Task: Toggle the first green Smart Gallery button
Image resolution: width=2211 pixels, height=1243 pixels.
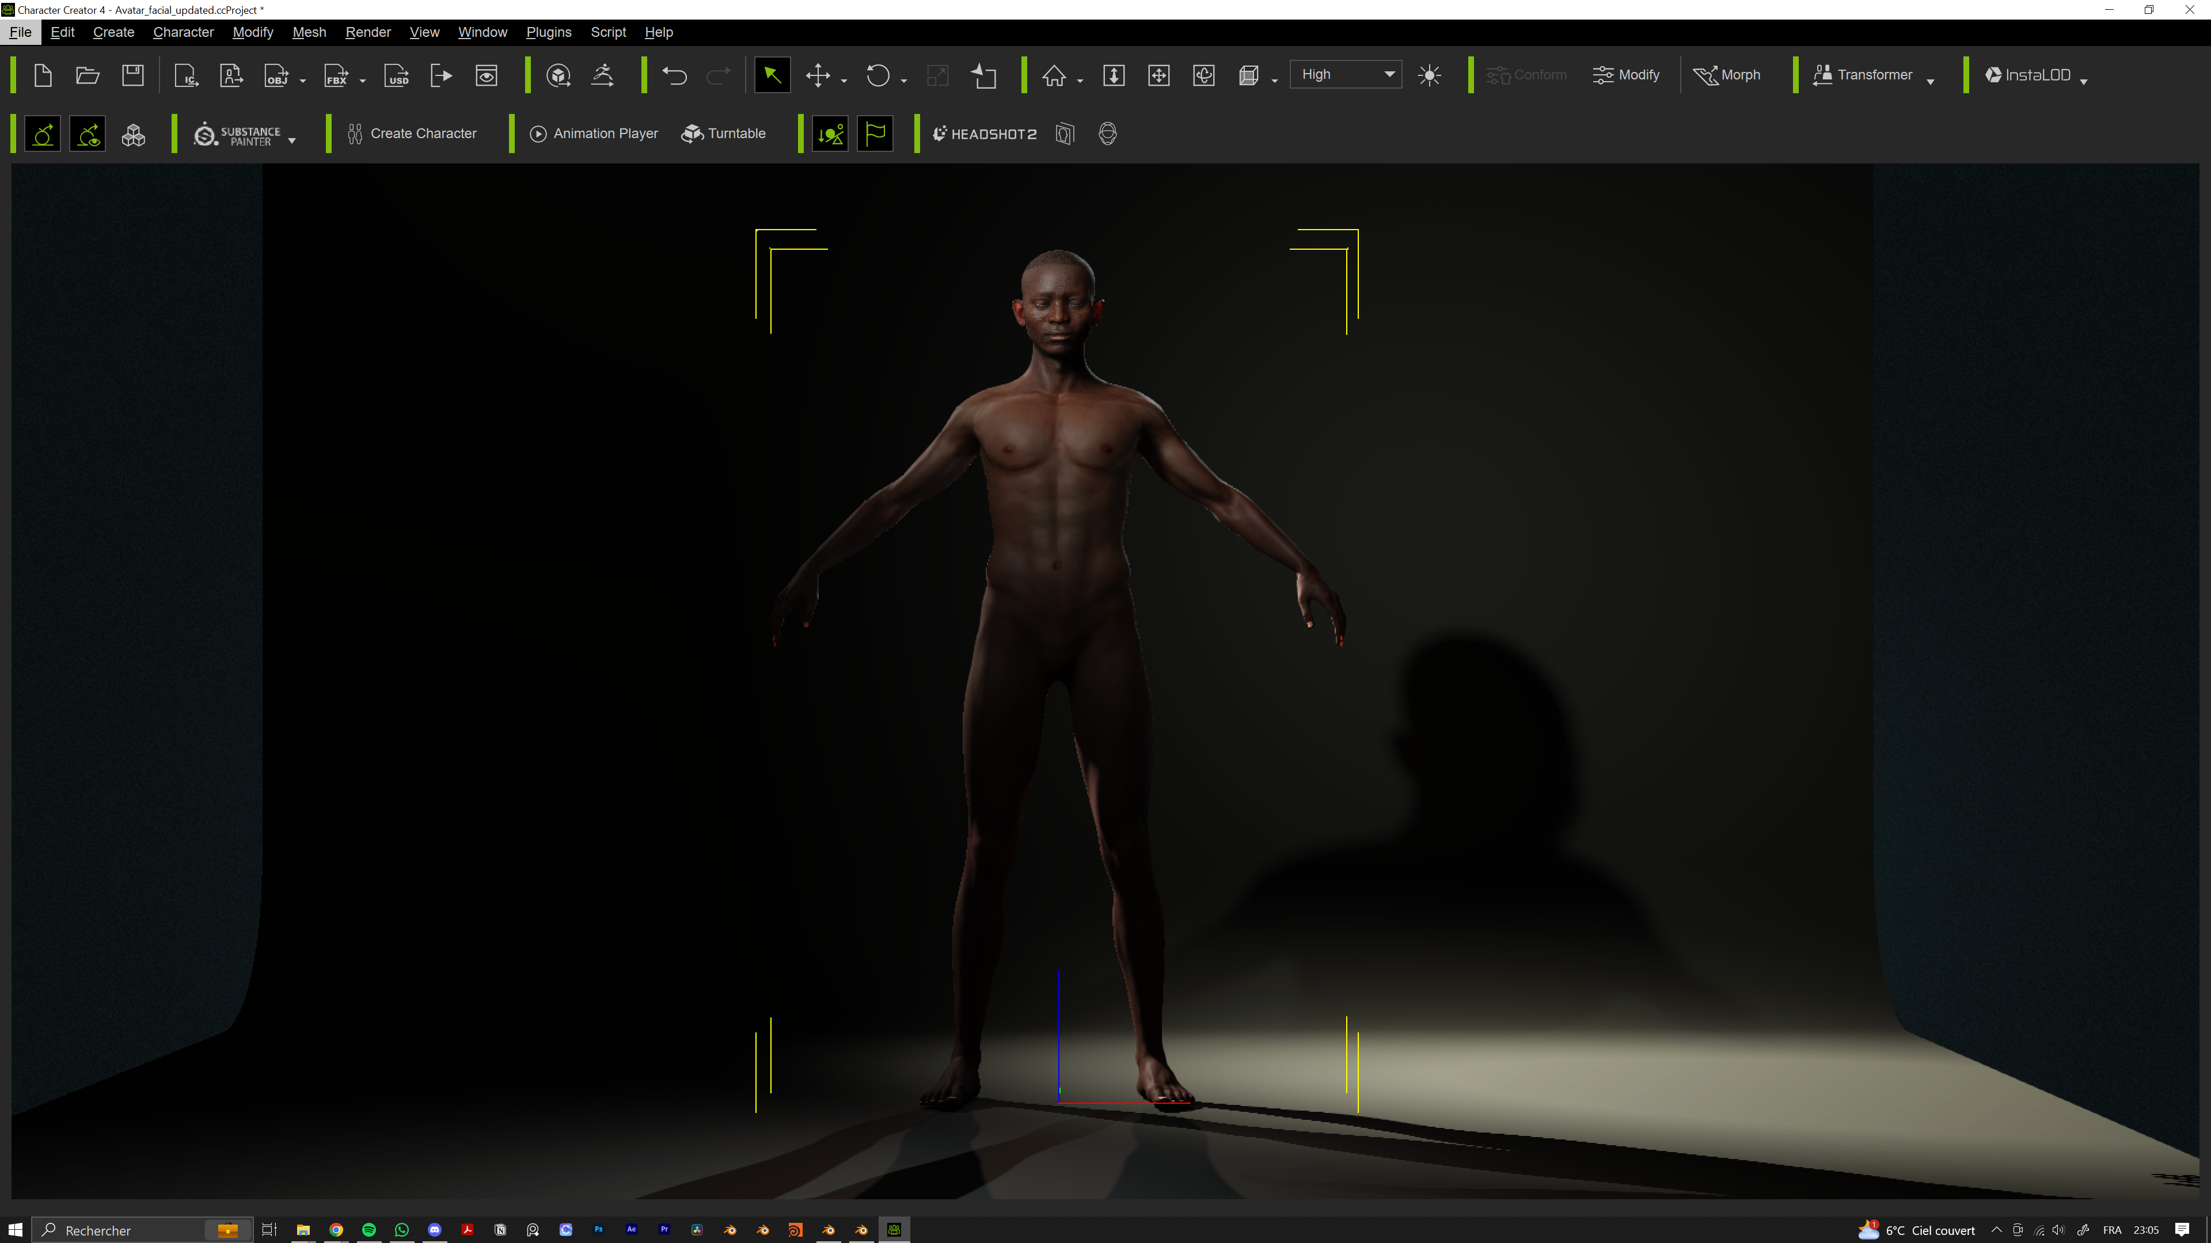Action: [x=43, y=134]
